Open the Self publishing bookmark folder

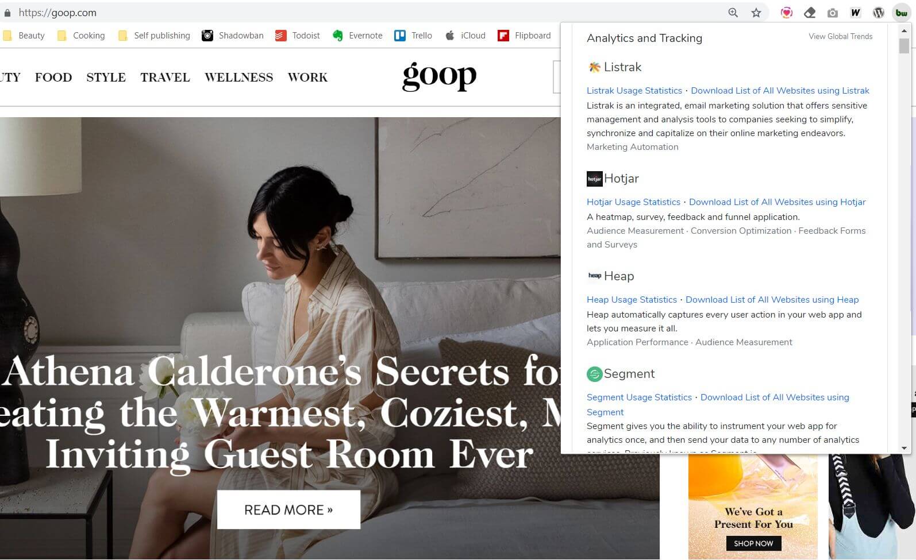click(154, 36)
